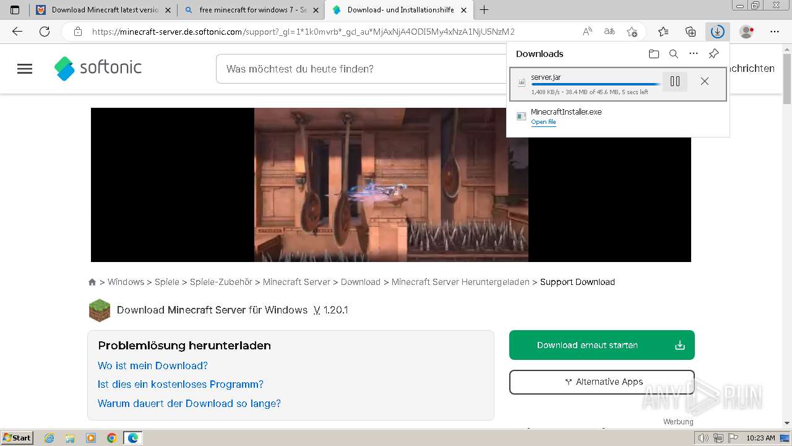
Task: Open Ist dies ein kostenloses Programm? link
Action: [x=181, y=384]
